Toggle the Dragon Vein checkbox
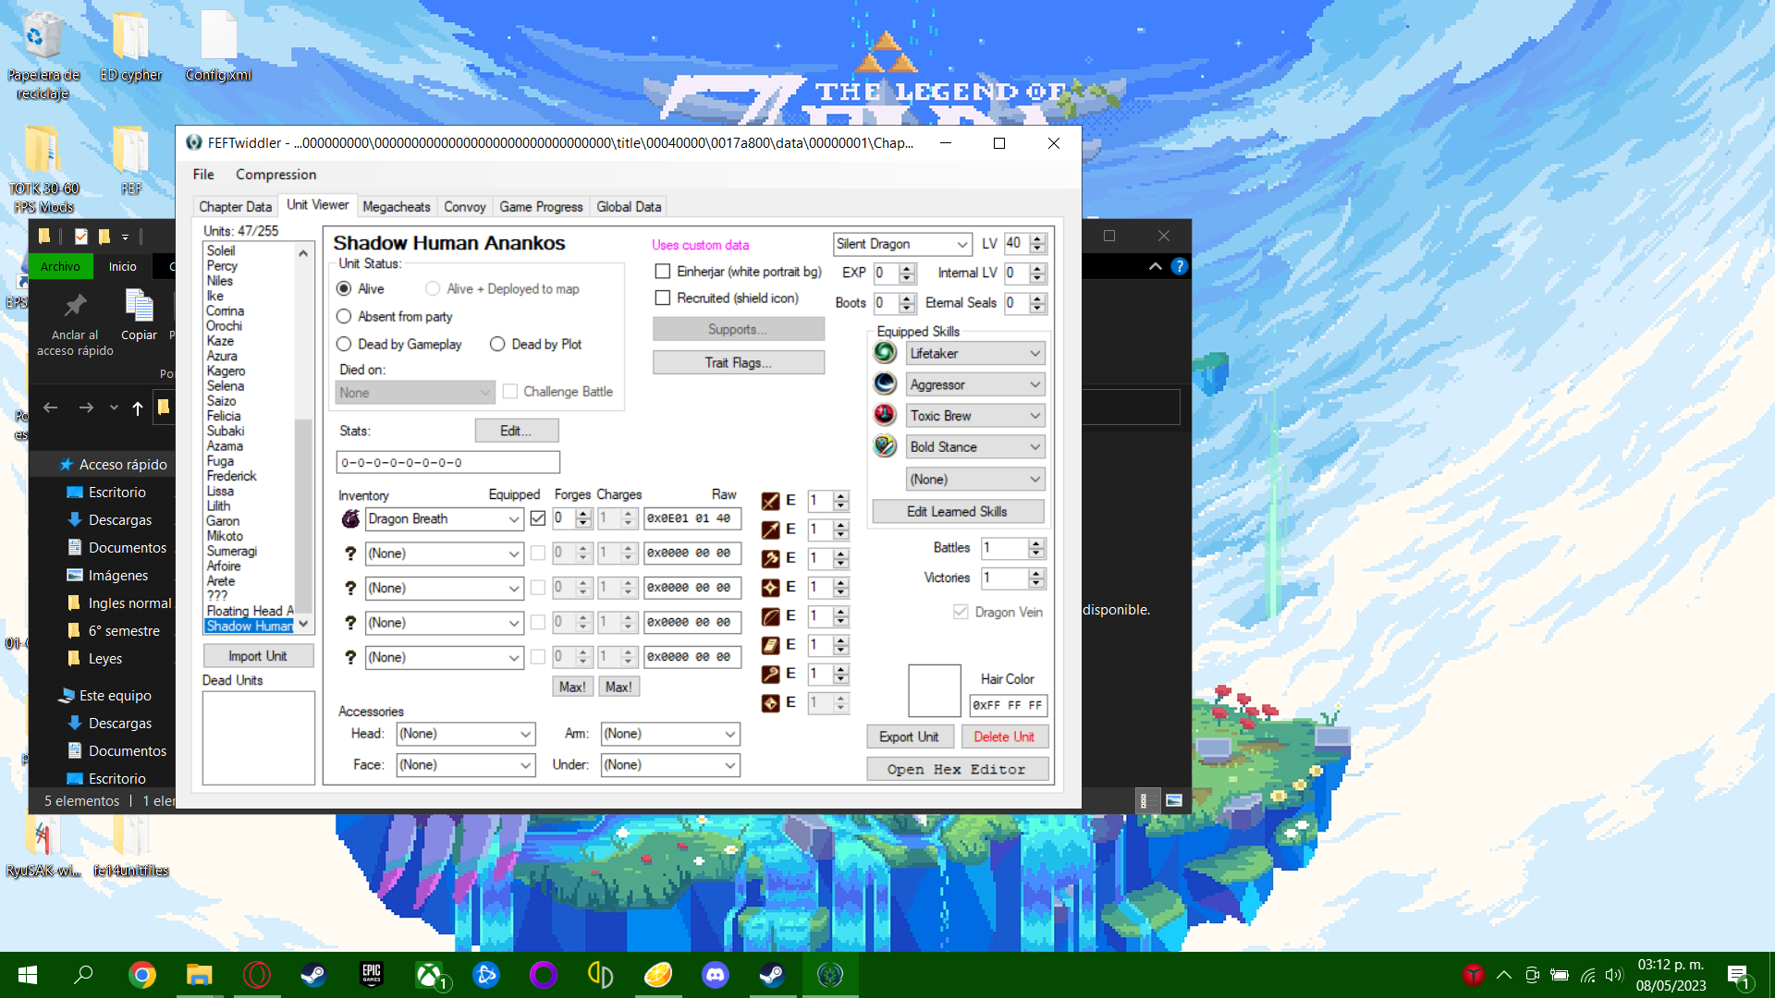The width and height of the screenshot is (1775, 998). pos(961,613)
